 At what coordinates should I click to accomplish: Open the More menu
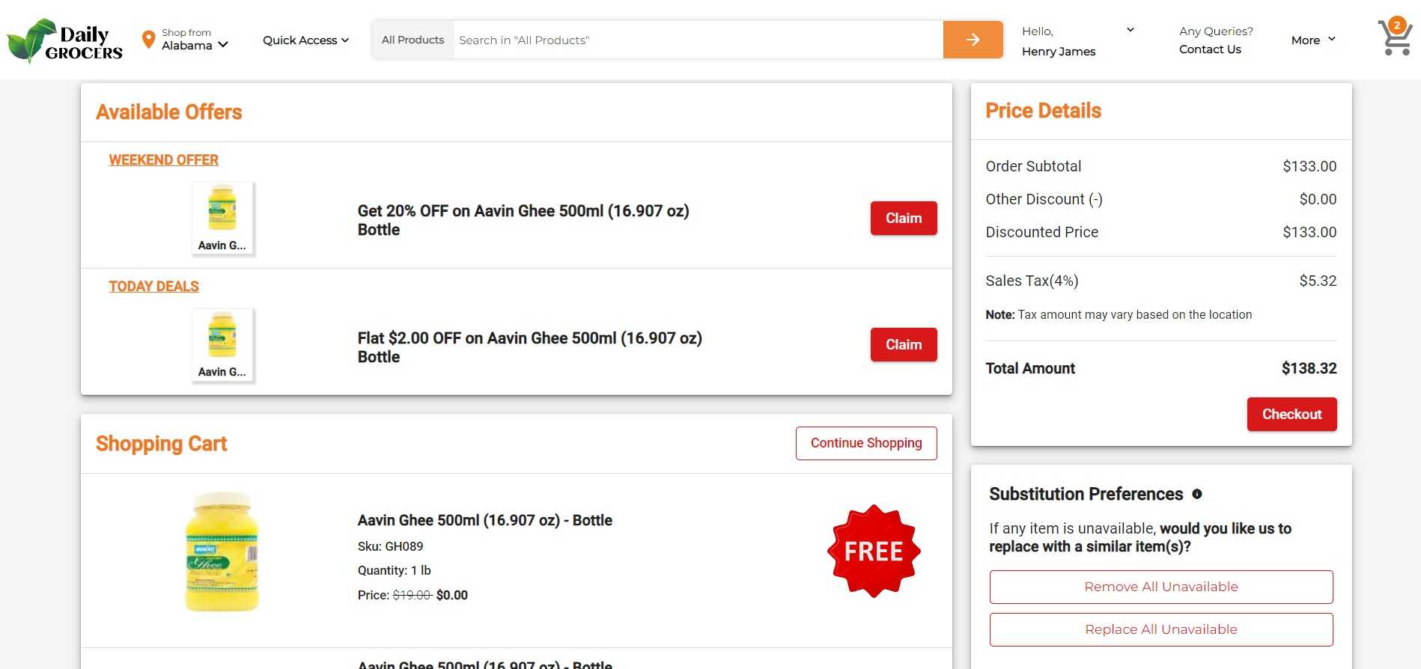click(1312, 40)
